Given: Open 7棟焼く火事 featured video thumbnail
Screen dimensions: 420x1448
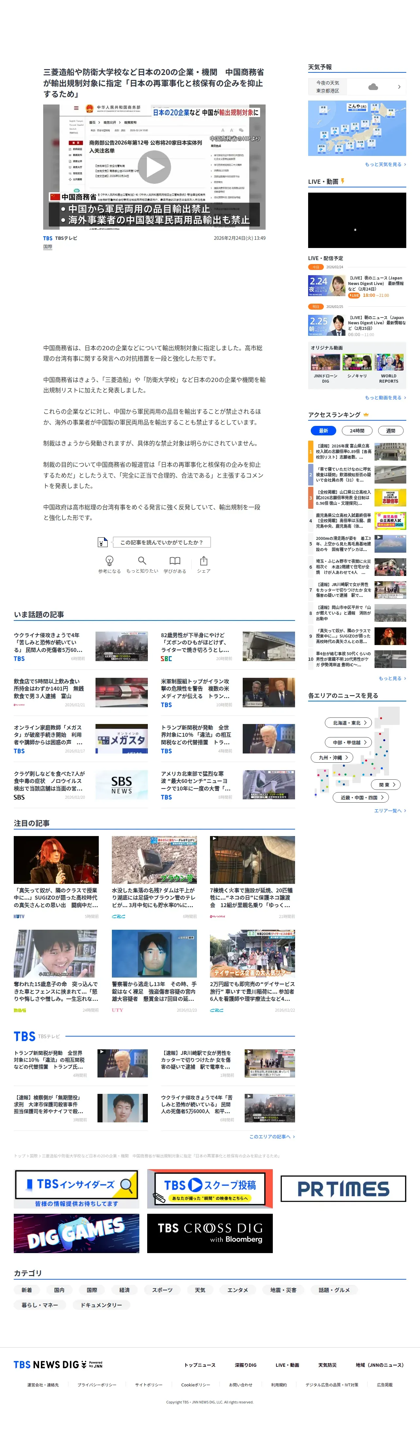Looking at the screenshot, I should (x=252, y=860).
